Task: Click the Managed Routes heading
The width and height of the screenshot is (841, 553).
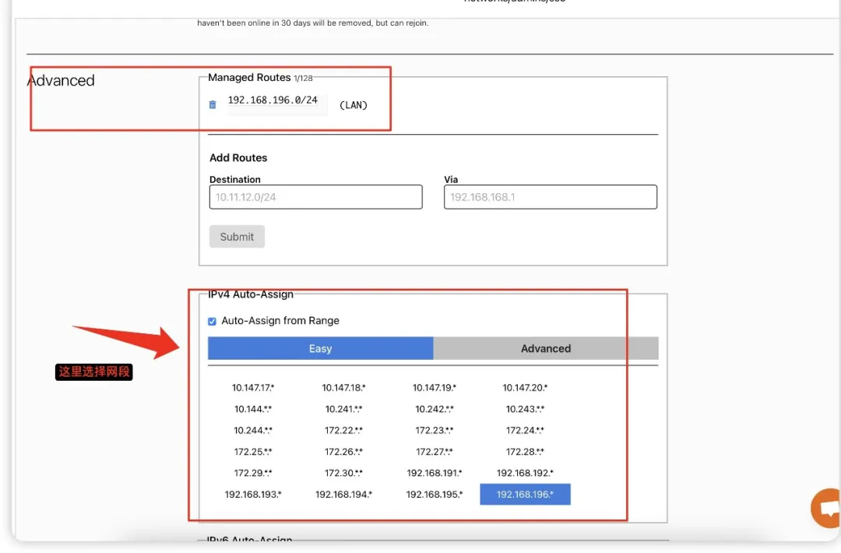Action: point(249,77)
